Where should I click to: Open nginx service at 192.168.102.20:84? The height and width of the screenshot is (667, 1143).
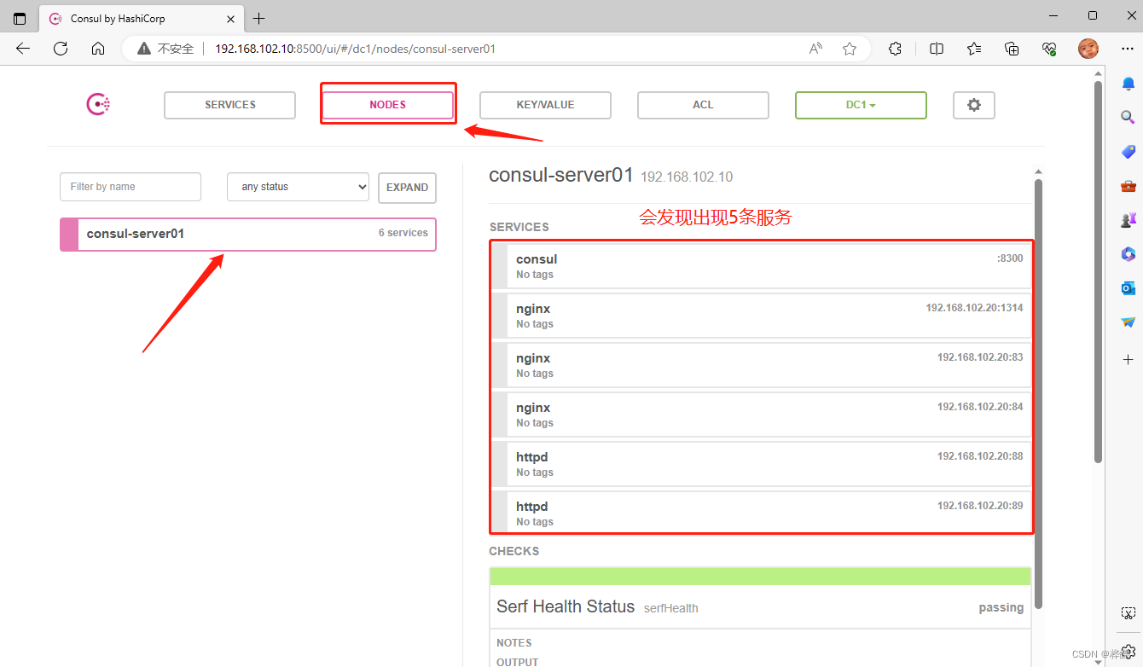point(761,415)
